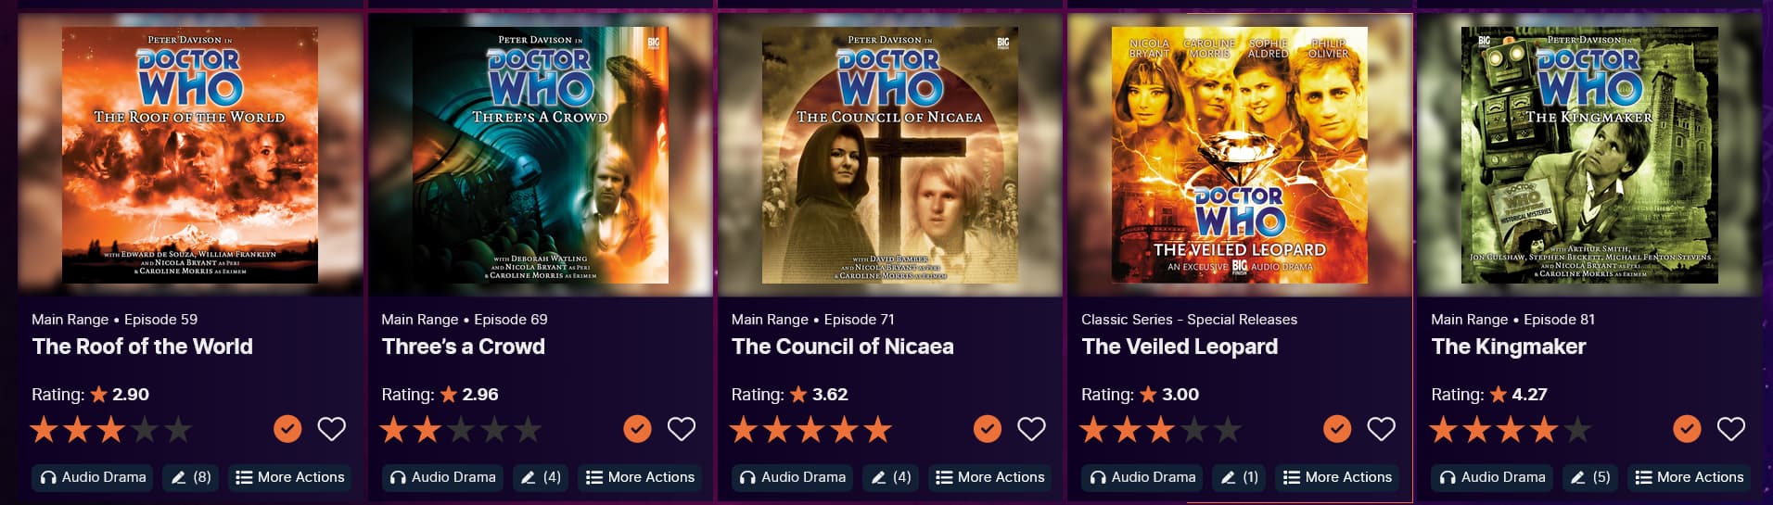Screen dimensions: 1773x505
Task: Open More Actions for The Roof of the World
Action: tap(290, 477)
